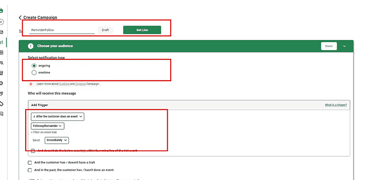This screenshot has height=180, width=366.
Task: Open the FollowupRemainder event dropdown
Action: (47, 126)
